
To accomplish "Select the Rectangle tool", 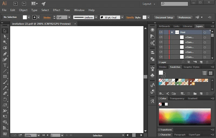I will click(x=5, y=77).
